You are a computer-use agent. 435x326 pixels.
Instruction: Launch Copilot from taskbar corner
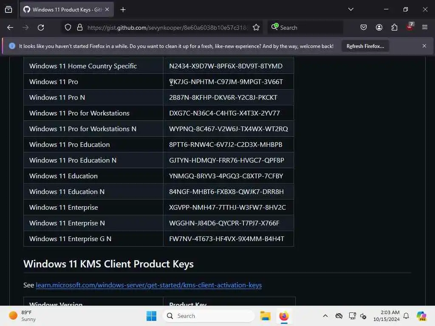pos(421,316)
